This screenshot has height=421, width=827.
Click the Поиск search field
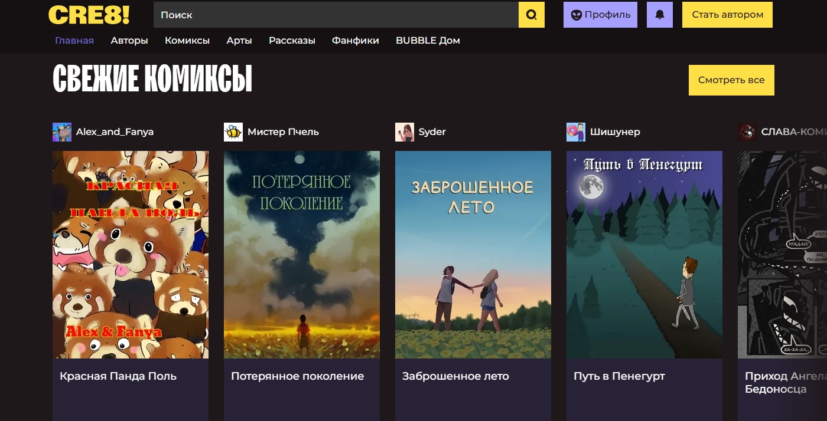click(336, 15)
